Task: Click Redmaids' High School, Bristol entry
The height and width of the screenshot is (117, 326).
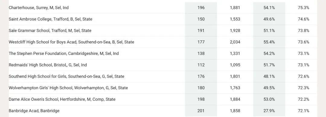Action: (x=48, y=65)
